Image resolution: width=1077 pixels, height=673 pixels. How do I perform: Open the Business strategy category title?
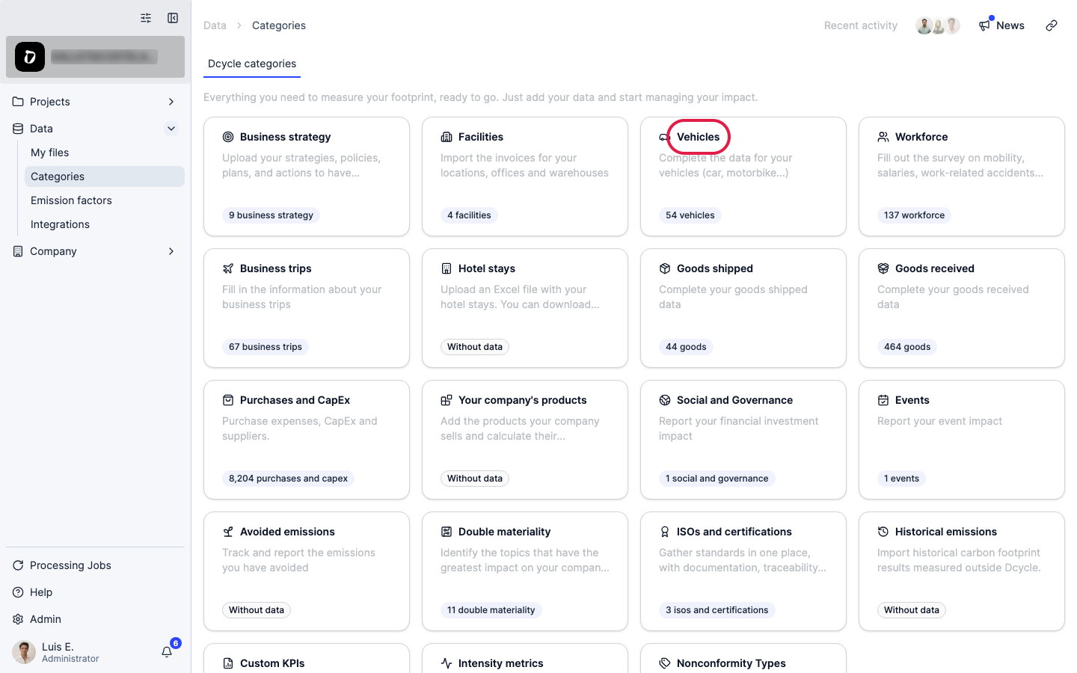click(x=286, y=137)
